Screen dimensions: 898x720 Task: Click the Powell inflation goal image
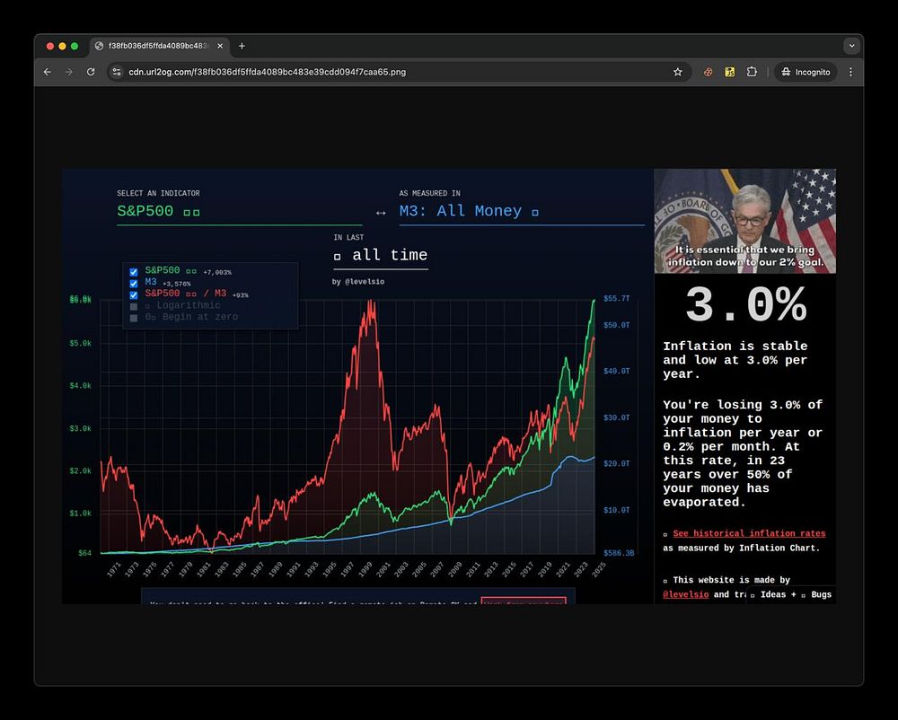(x=745, y=221)
